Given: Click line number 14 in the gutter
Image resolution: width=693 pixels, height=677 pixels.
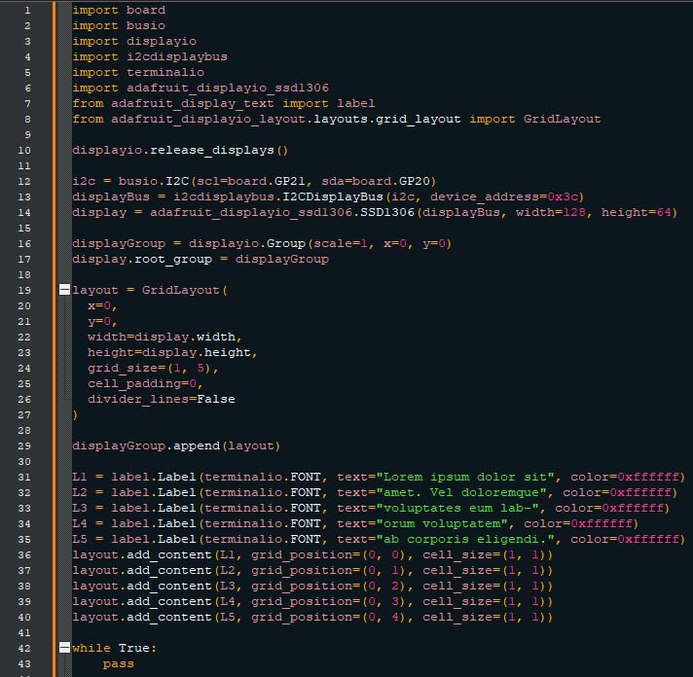Looking at the screenshot, I should pos(24,212).
